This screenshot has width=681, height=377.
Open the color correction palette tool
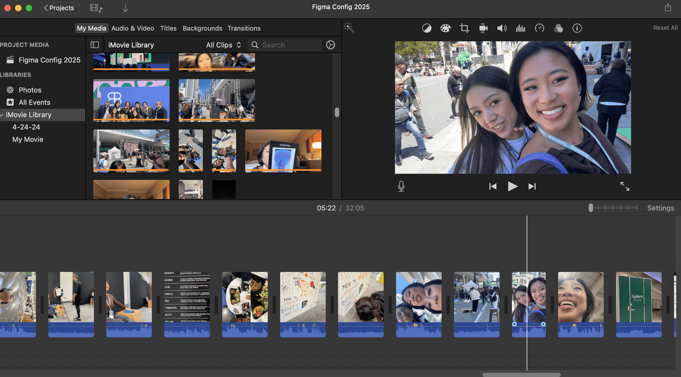coord(445,28)
